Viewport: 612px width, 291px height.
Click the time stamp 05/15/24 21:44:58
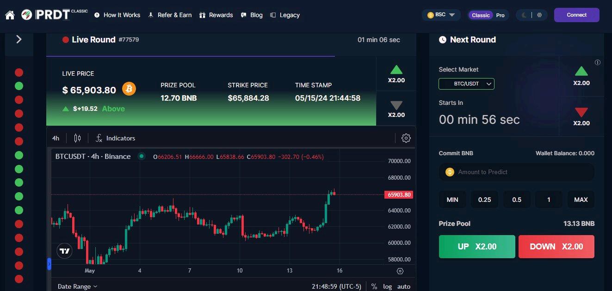click(328, 98)
